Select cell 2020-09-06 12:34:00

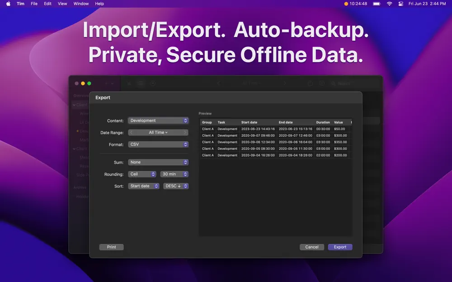[x=258, y=142]
